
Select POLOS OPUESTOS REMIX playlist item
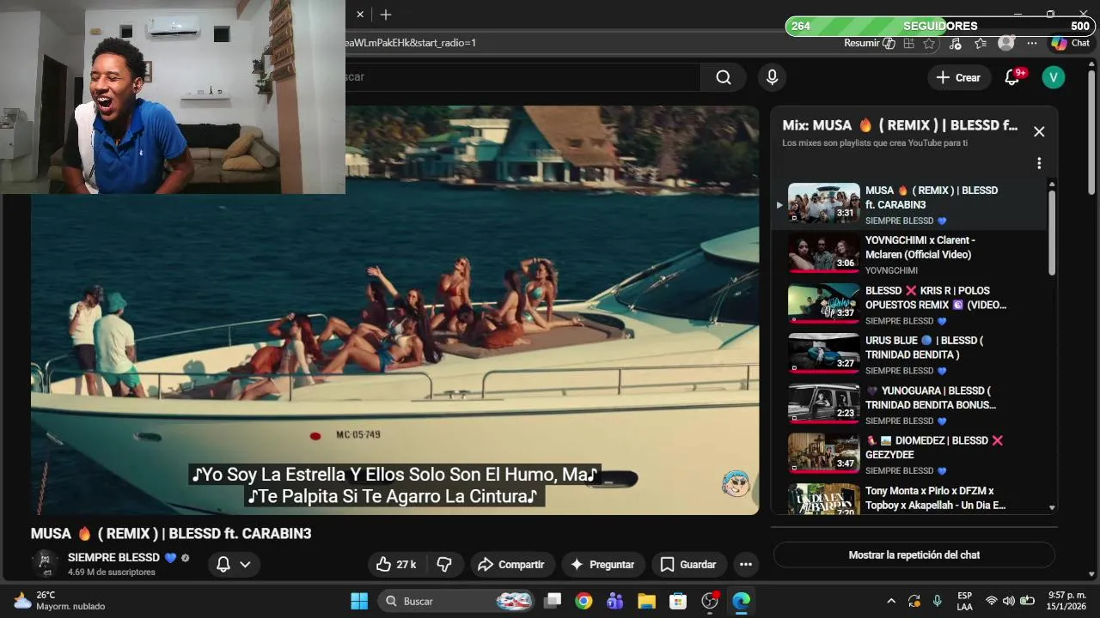point(911,304)
